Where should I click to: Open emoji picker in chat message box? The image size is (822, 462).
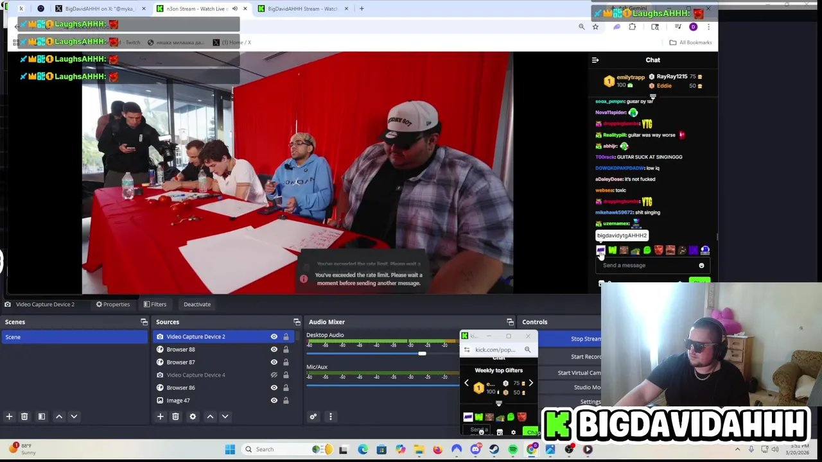(701, 266)
